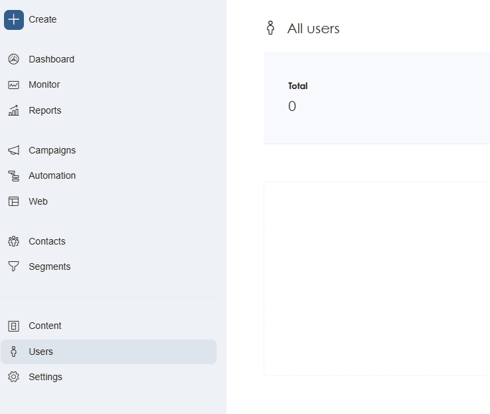Click the Web layout icon
The width and height of the screenshot is (490, 414).
pos(13,201)
